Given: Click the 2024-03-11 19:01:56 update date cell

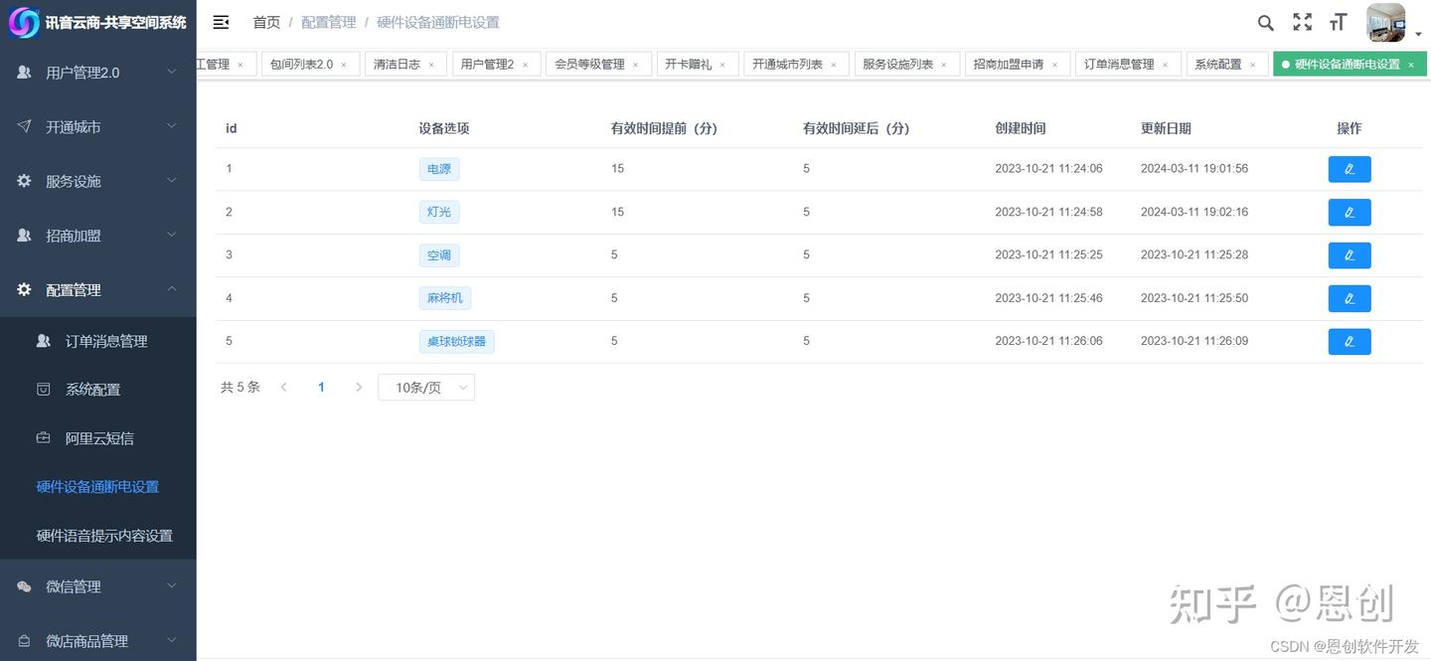Looking at the screenshot, I should click(1194, 169).
